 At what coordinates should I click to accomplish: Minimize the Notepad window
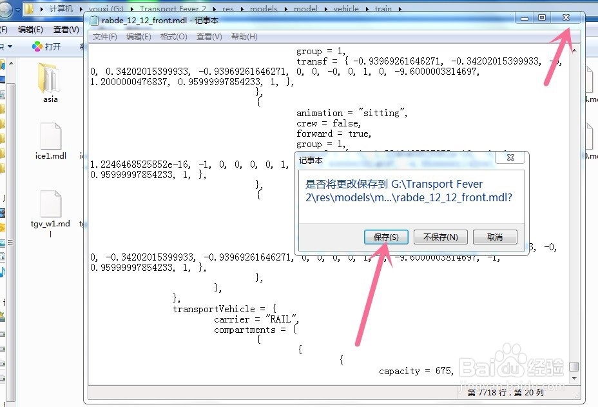tap(525, 17)
